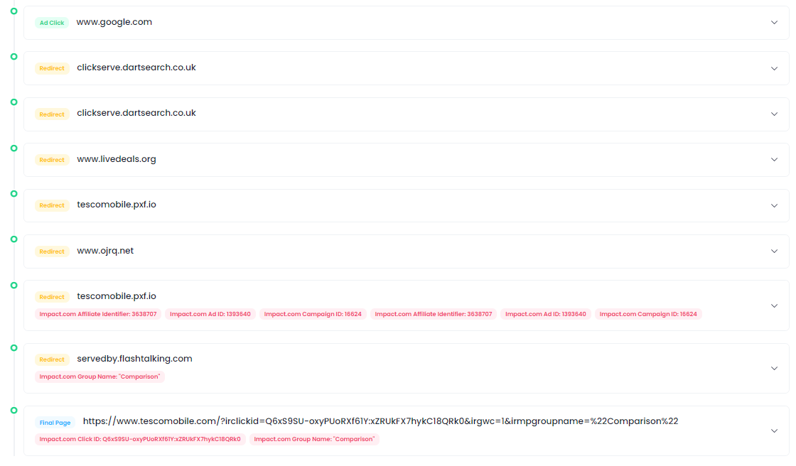The width and height of the screenshot is (796, 466).
Task: Expand the Final Page tescomobile.com row chevron
Action: click(774, 430)
